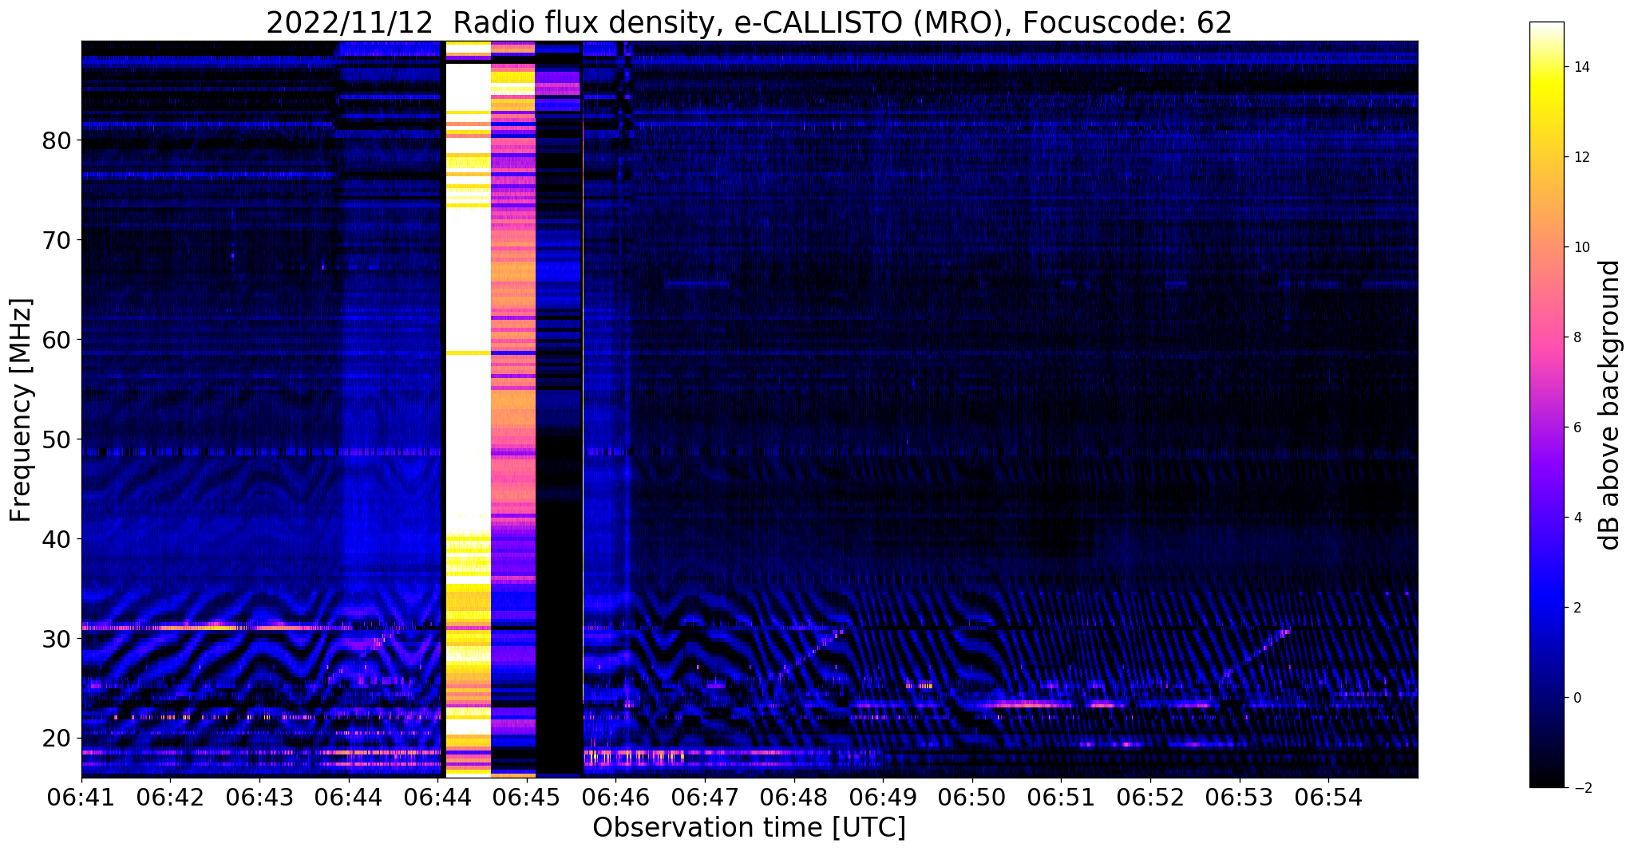The image size is (1634, 851).
Task: Click the 80 MHz frequency tick label
Action: (57, 140)
